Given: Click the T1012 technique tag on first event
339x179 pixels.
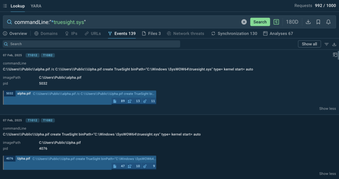Looking at the screenshot, I should pos(32,55).
